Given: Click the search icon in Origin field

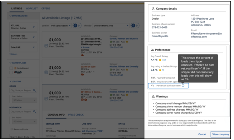Looking at the screenshot, I should coord(34,90).
